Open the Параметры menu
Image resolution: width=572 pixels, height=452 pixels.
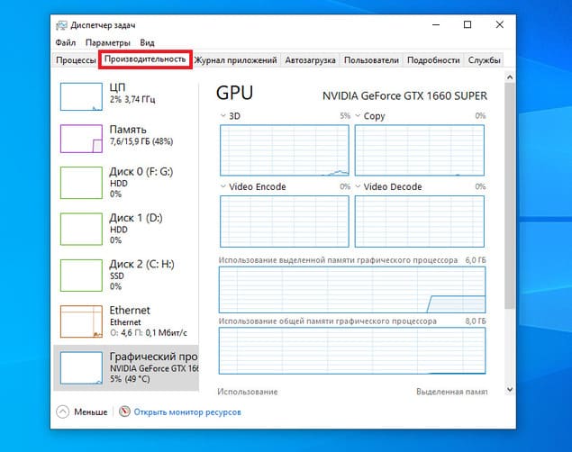[x=107, y=42]
